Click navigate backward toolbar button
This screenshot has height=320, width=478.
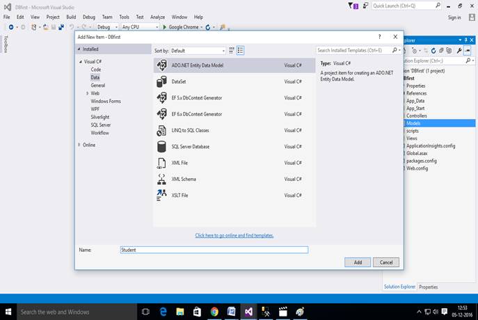pyautogui.click(x=11, y=27)
